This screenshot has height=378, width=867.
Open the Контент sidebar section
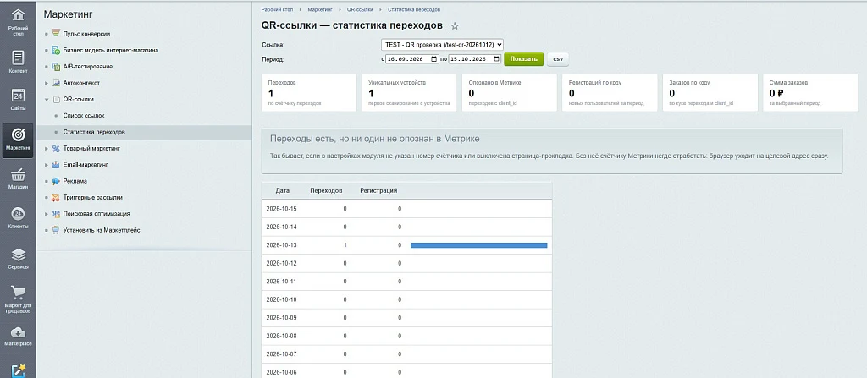point(19,62)
